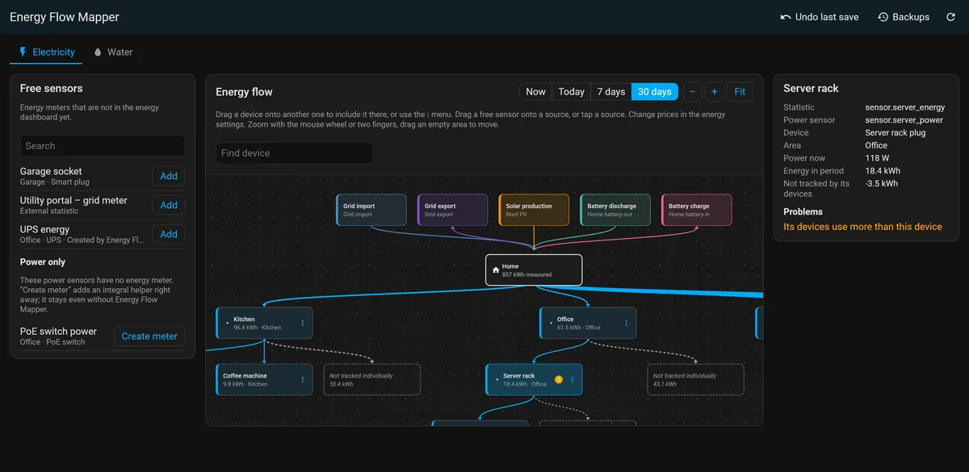Switch to the Water tab
969x472 pixels.
[x=113, y=52]
